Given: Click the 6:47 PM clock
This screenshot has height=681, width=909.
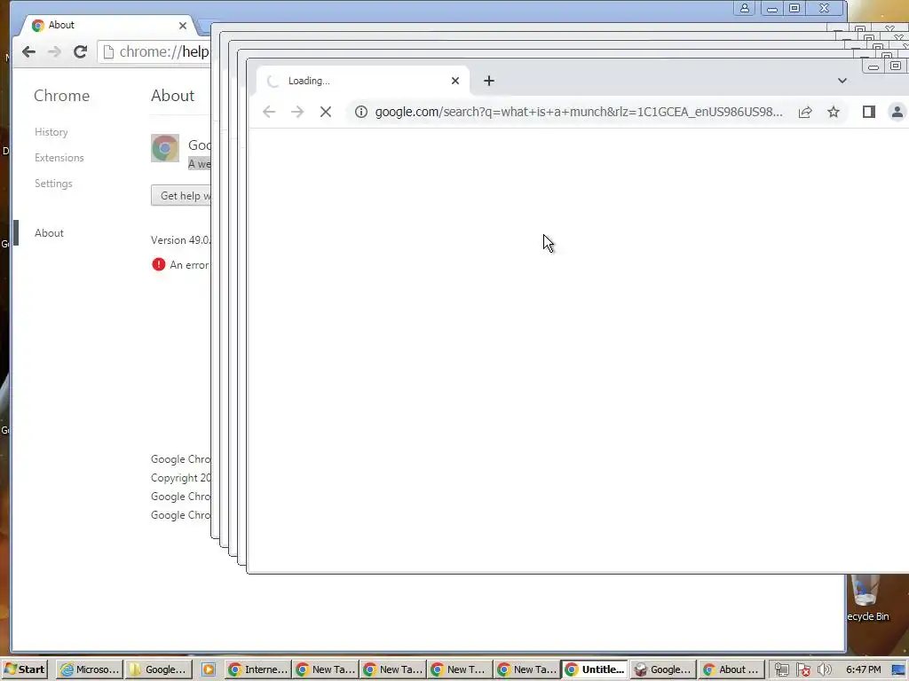Looking at the screenshot, I should [863, 669].
